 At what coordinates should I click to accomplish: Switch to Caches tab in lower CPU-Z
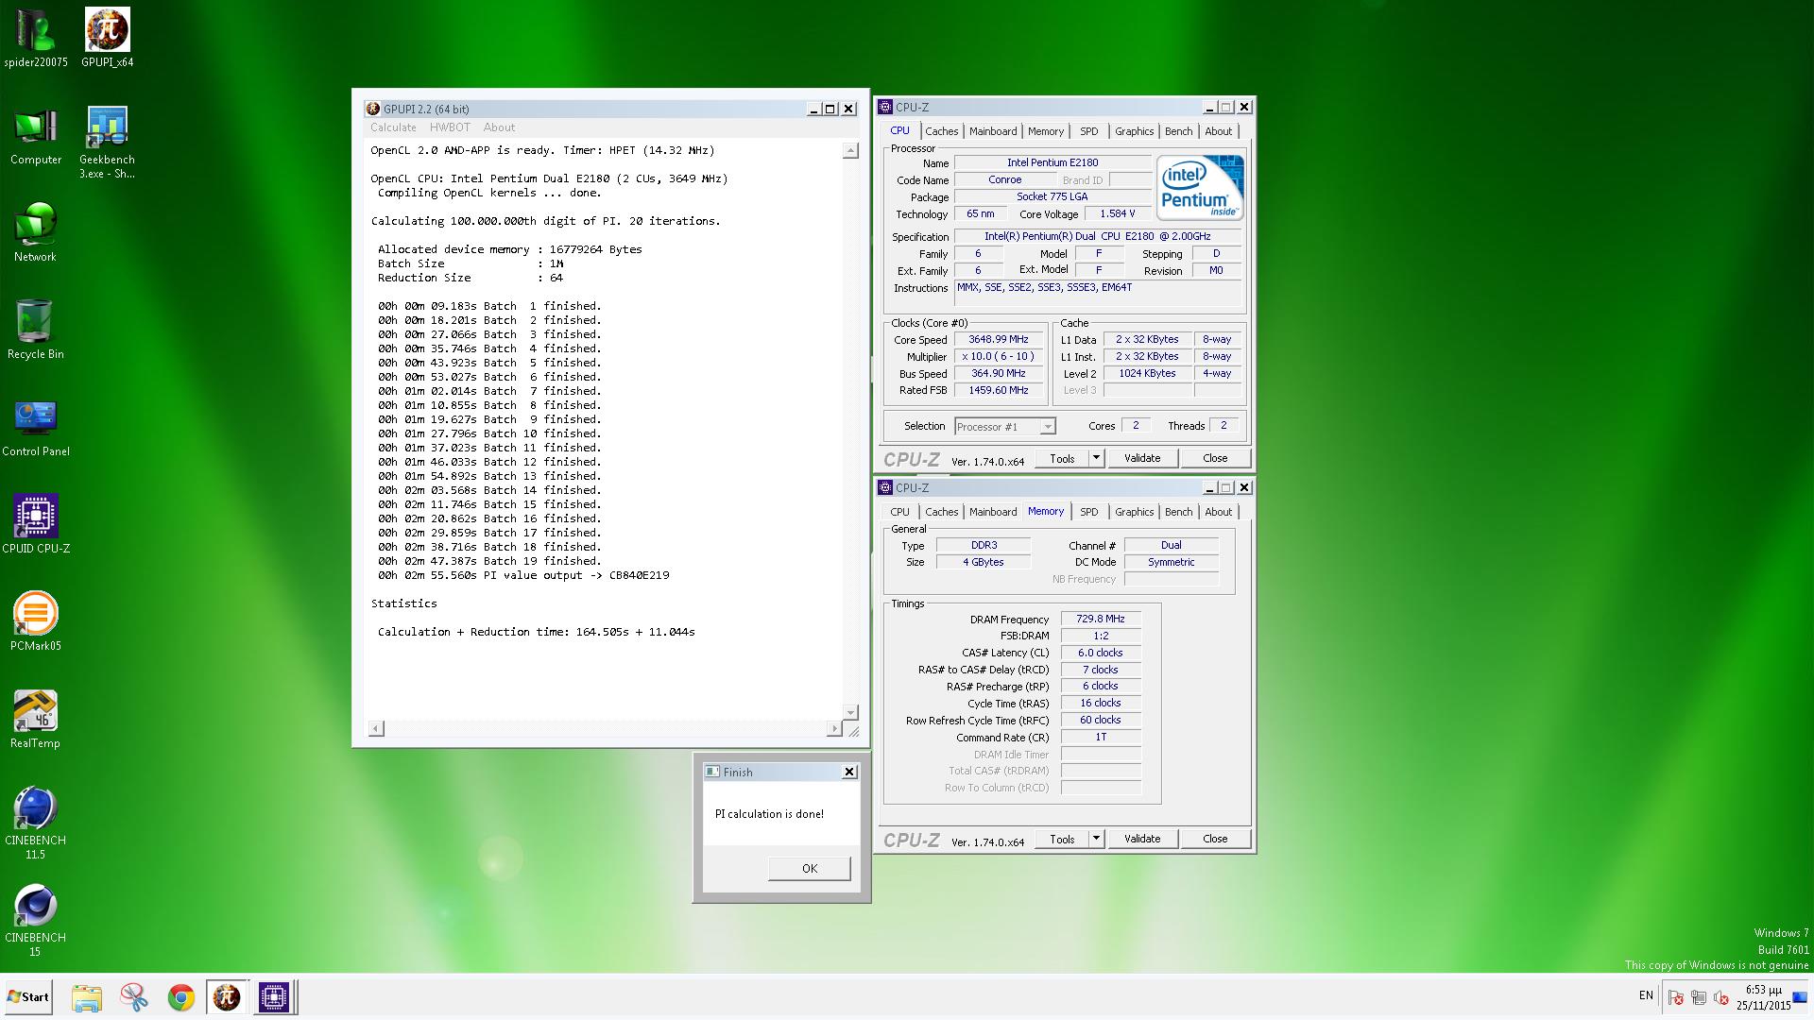point(941,512)
